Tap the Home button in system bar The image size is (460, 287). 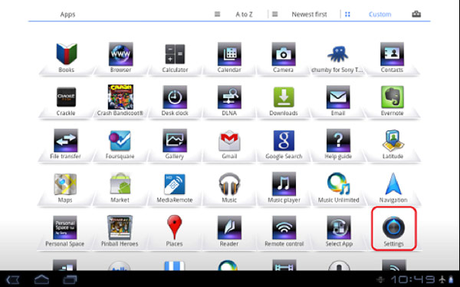[x=41, y=279]
